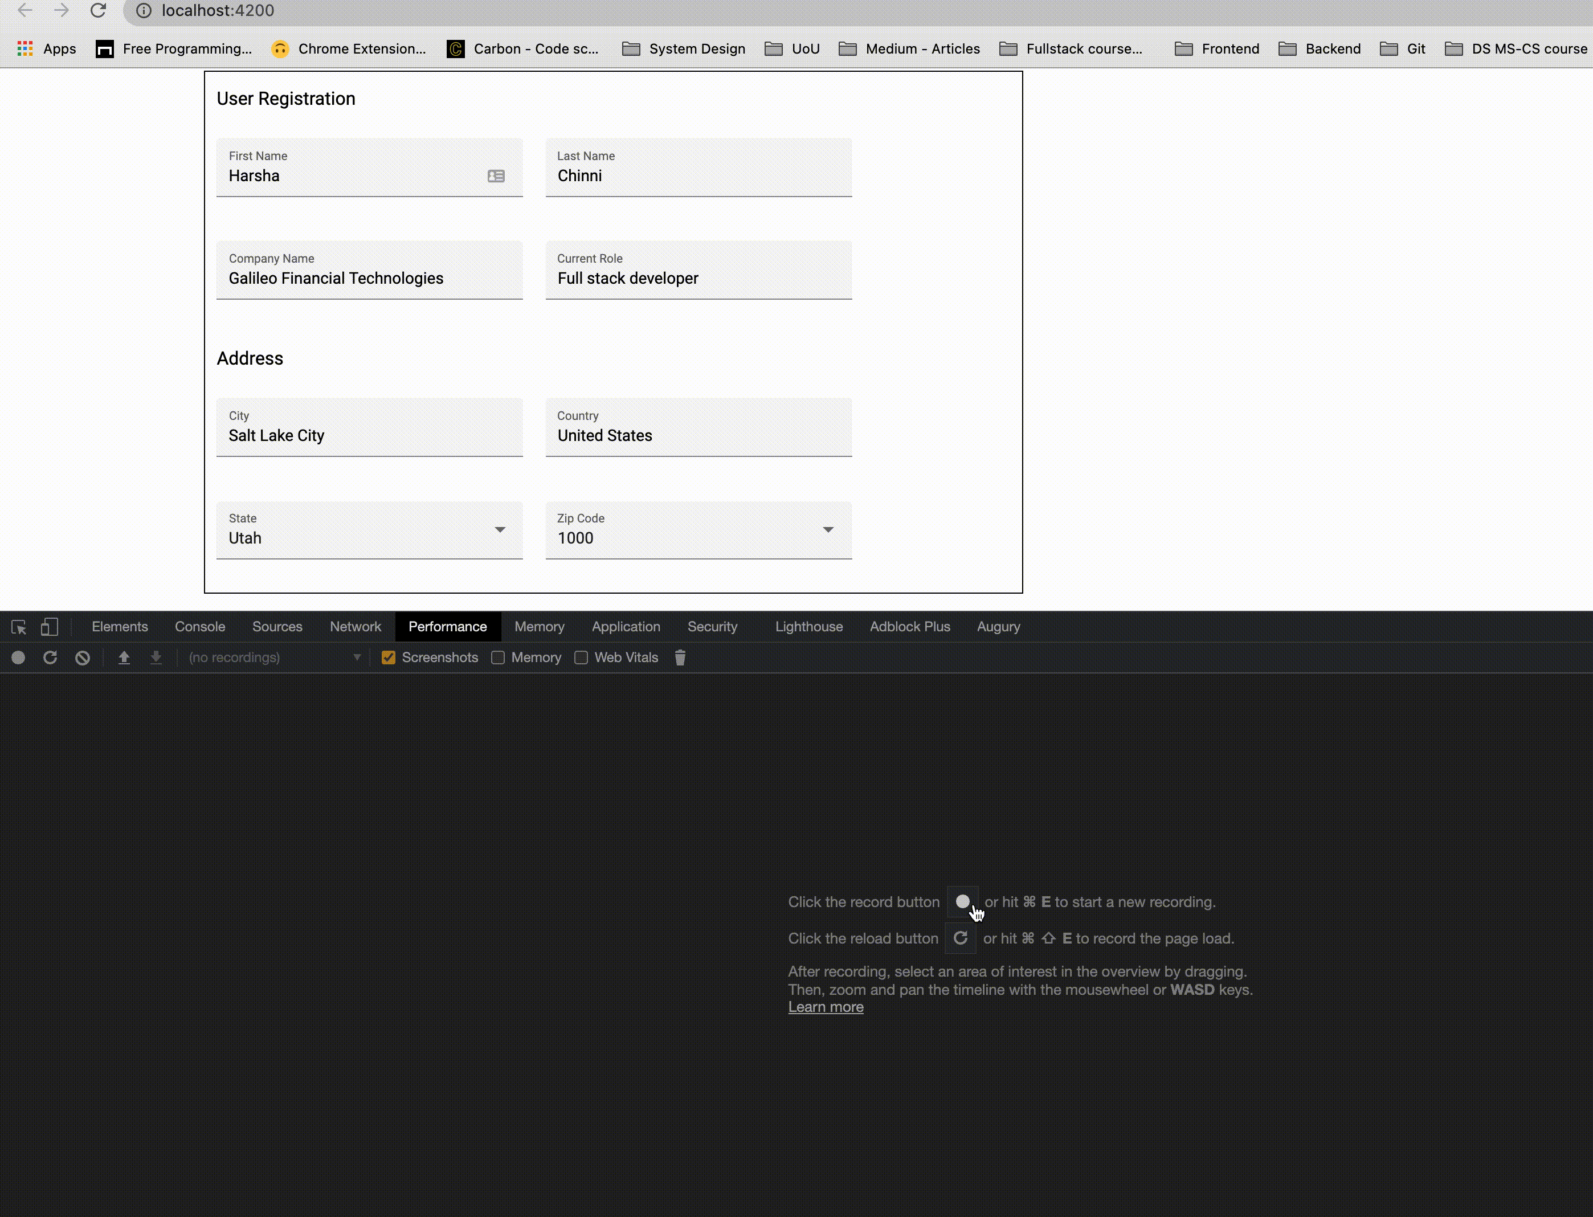Activate the DevTools inspect element tool
Viewport: 1593px width, 1217px height.
pos(19,627)
